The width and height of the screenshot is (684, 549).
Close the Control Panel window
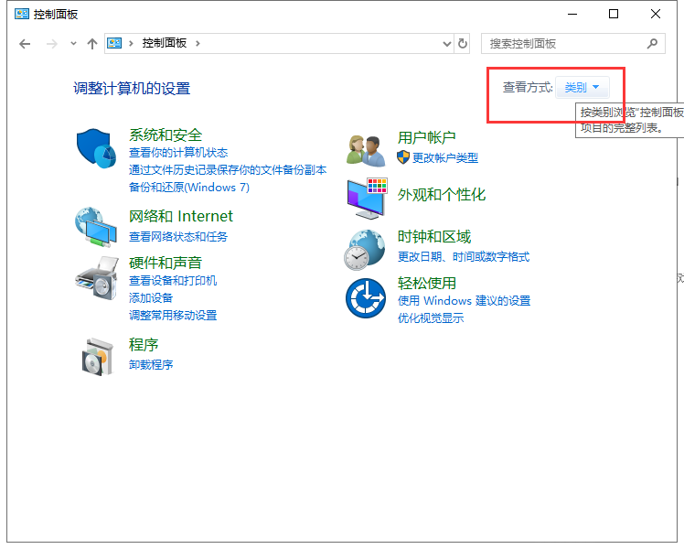[x=656, y=14]
